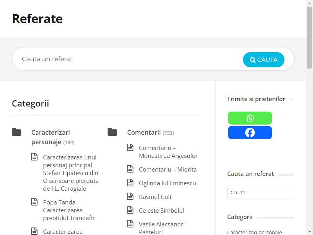
Task: Open Comentariu – Monastirea Argesului article
Action: 168,152
